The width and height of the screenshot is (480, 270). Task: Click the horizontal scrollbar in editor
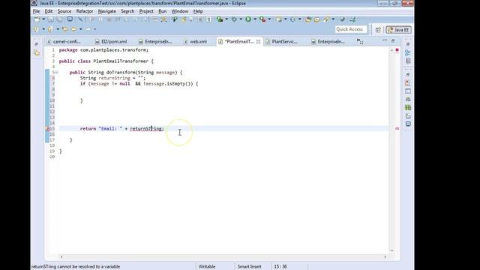coord(223,256)
